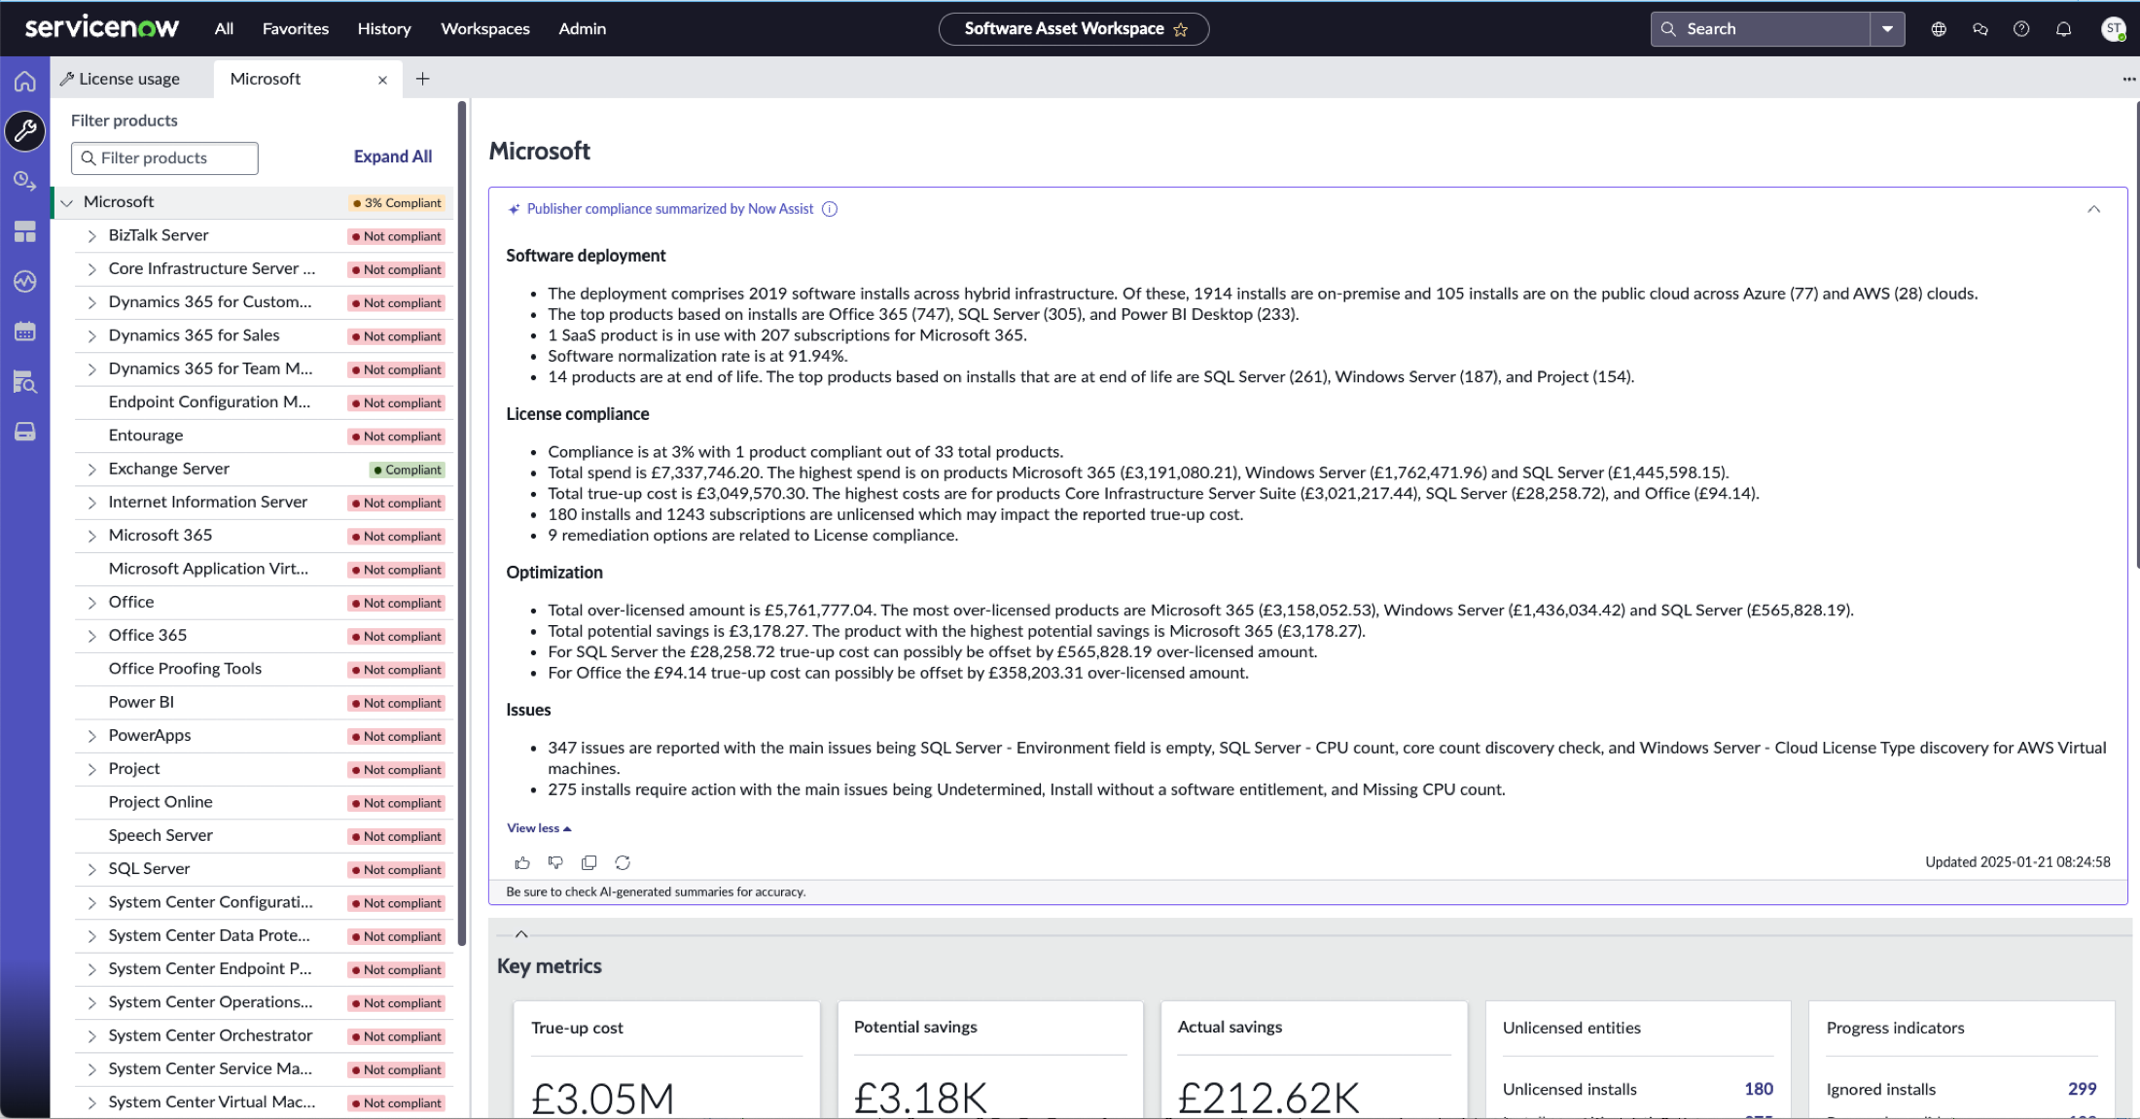Refresh the Now Assist summary
This screenshot has width=2140, height=1119.
623,862
